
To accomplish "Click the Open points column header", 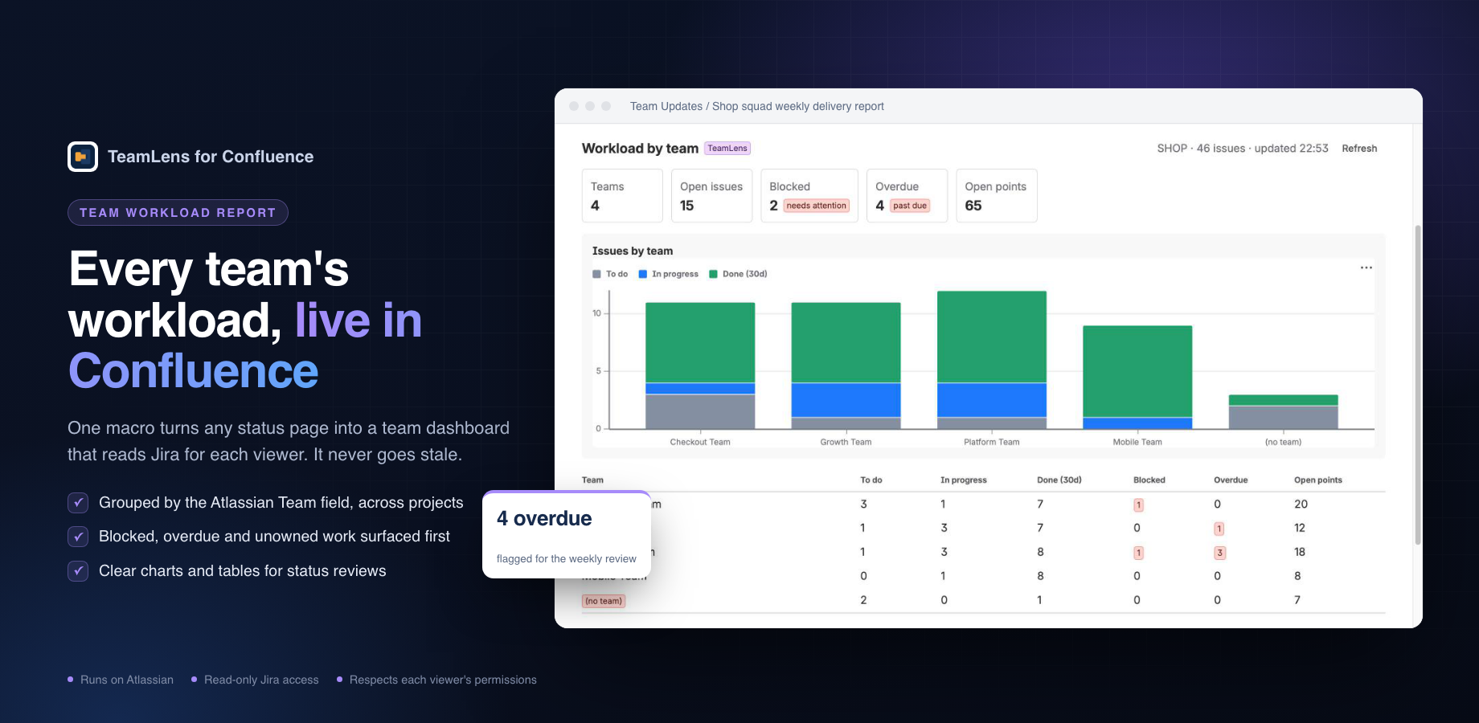I will tap(1318, 480).
